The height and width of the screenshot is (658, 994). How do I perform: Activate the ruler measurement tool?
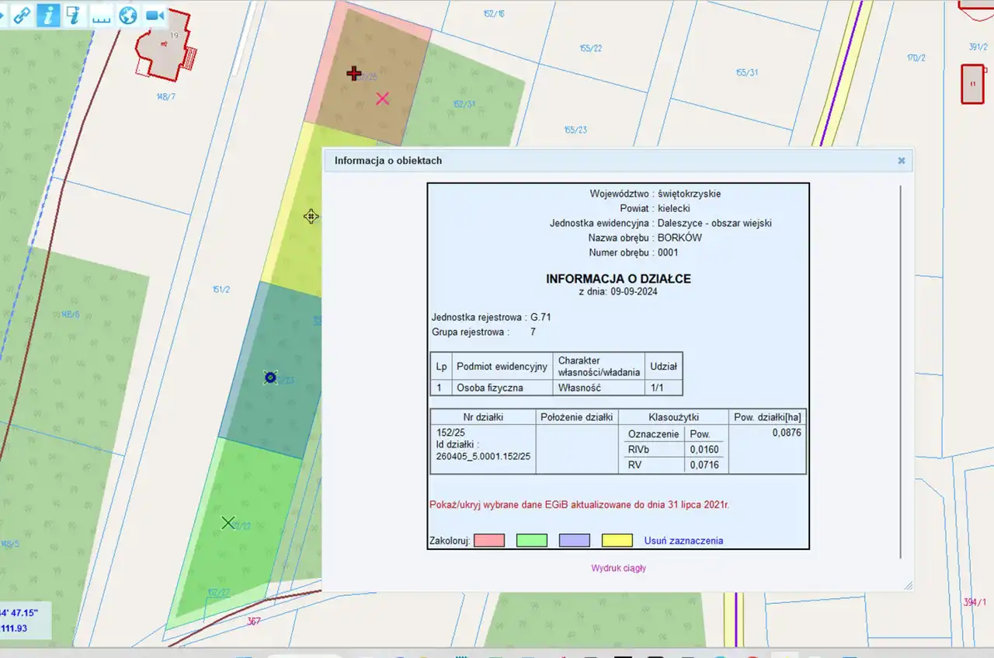pyautogui.click(x=101, y=16)
